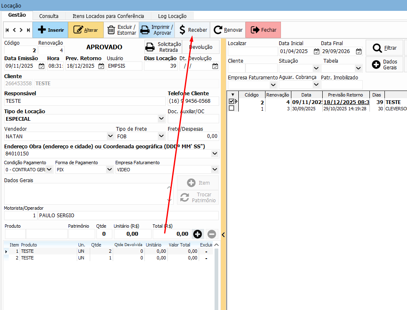Click the Fechar exit button

pos(263,30)
